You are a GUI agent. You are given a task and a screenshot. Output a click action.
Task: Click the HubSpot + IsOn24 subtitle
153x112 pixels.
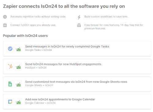click(x=36, y=68)
